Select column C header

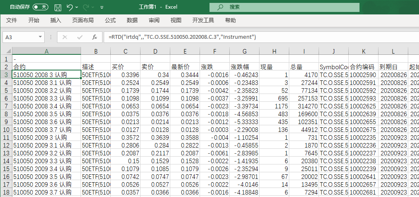point(125,51)
